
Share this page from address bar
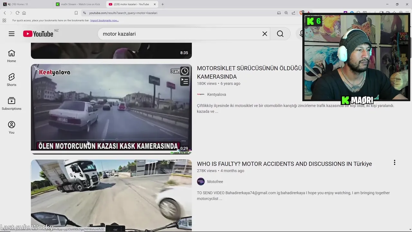[x=294, y=13]
